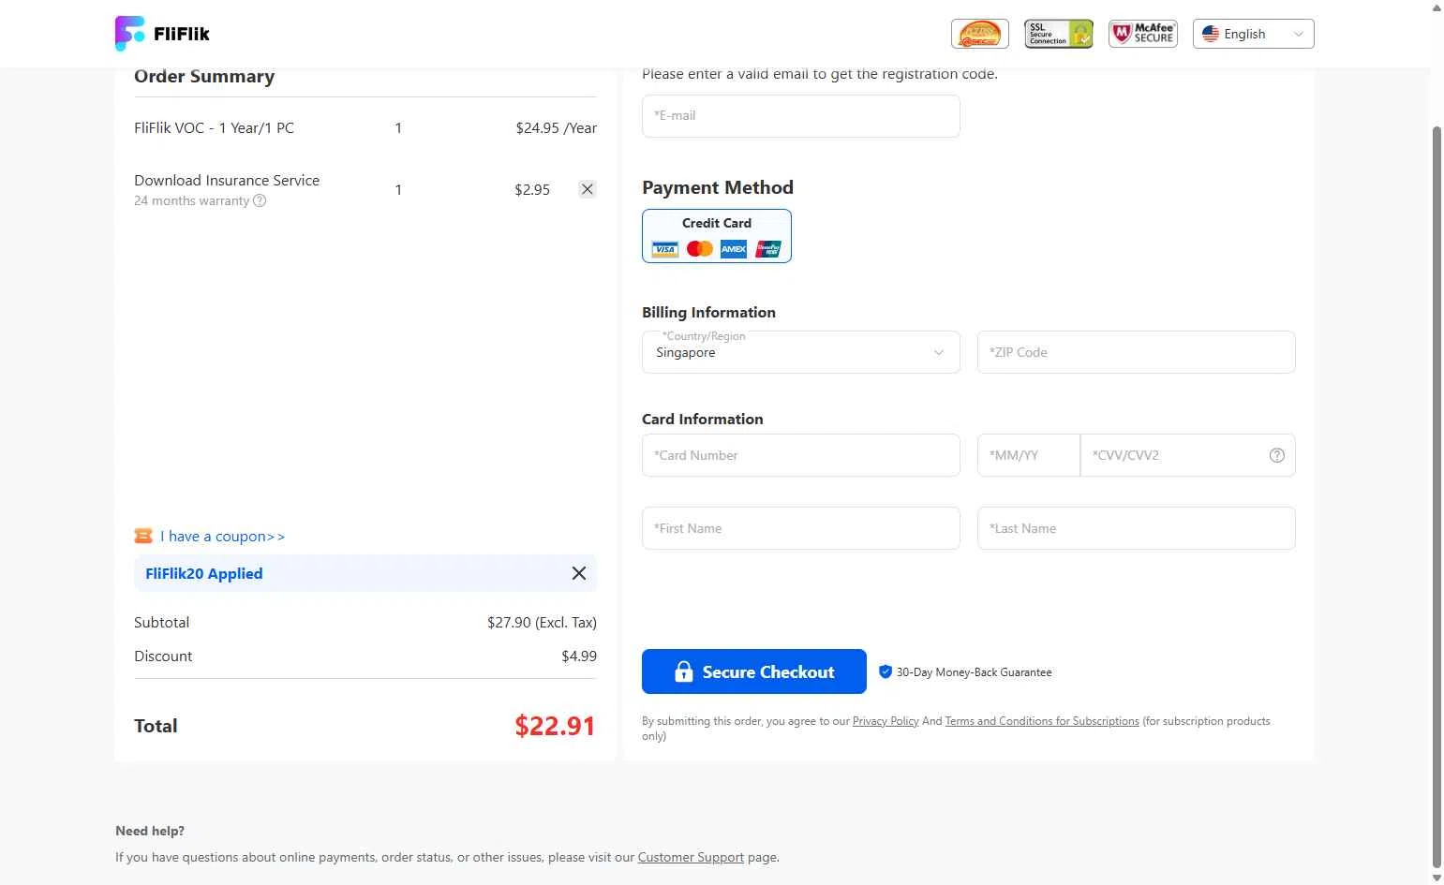Click the US flag icon in the language selector
Viewport: 1444px width, 885px height.
(1211, 34)
